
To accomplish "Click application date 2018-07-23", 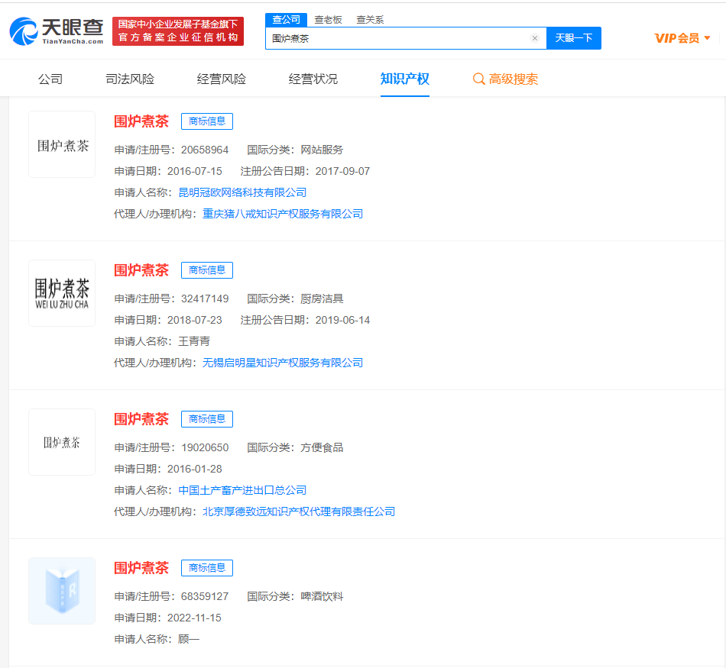I will (194, 321).
